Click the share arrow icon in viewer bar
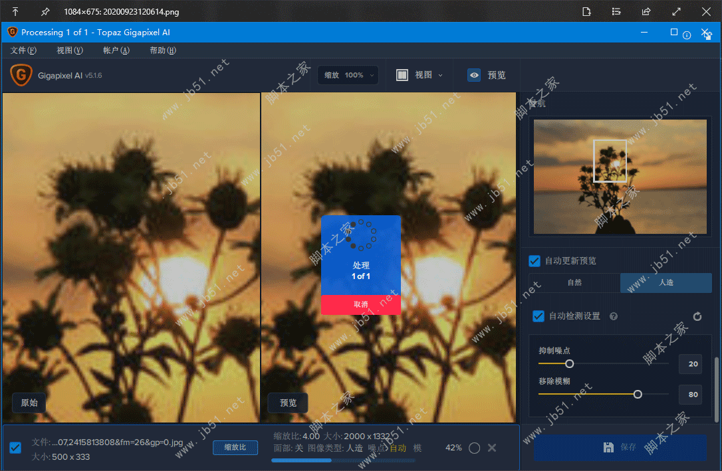The width and height of the screenshot is (722, 471). 646,11
